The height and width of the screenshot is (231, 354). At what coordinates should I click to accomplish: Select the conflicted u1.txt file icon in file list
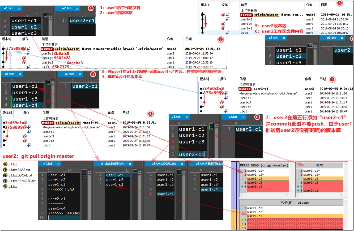click(5, 164)
